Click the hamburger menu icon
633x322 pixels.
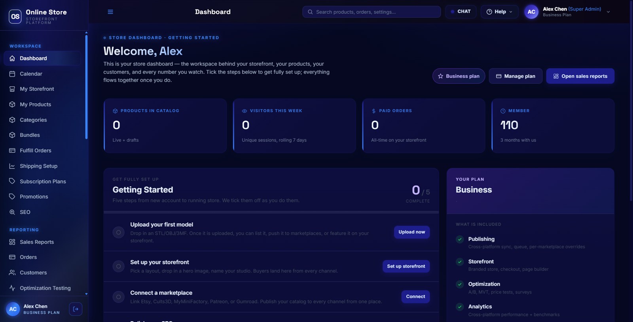click(110, 12)
